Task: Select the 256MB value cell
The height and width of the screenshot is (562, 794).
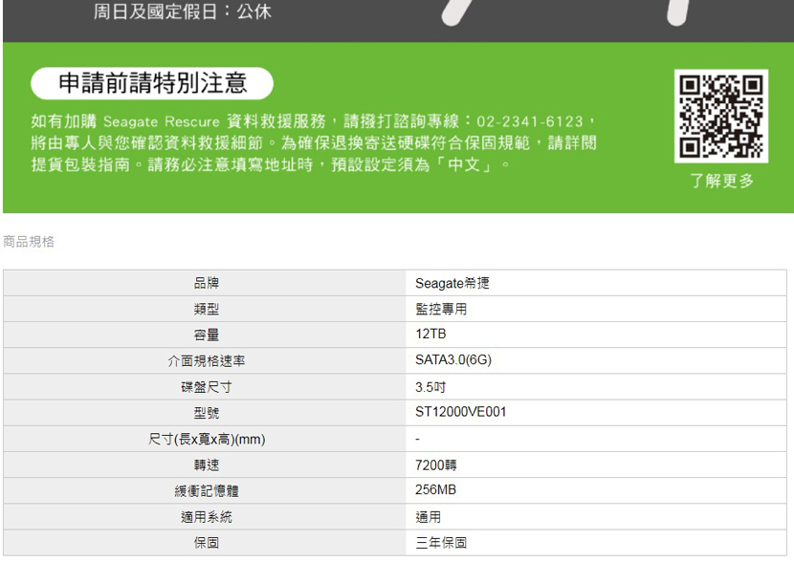Action: [596, 490]
